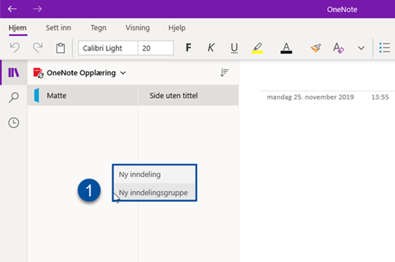395x262 pixels.
Task: Click the date mandag 25. november 2019
Action: tap(311, 97)
